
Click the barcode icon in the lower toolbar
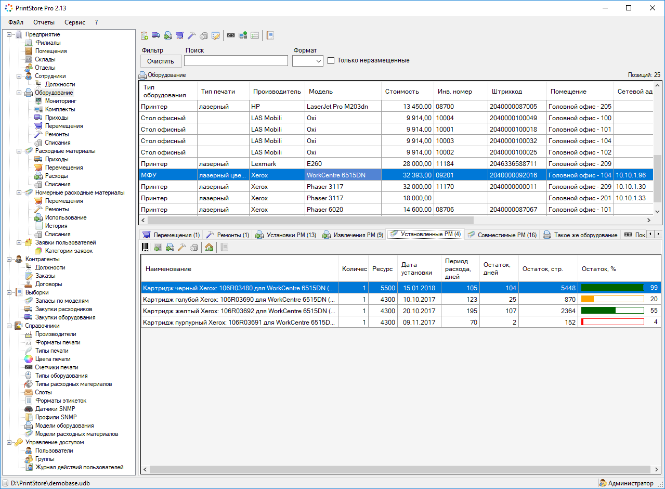pos(146,248)
